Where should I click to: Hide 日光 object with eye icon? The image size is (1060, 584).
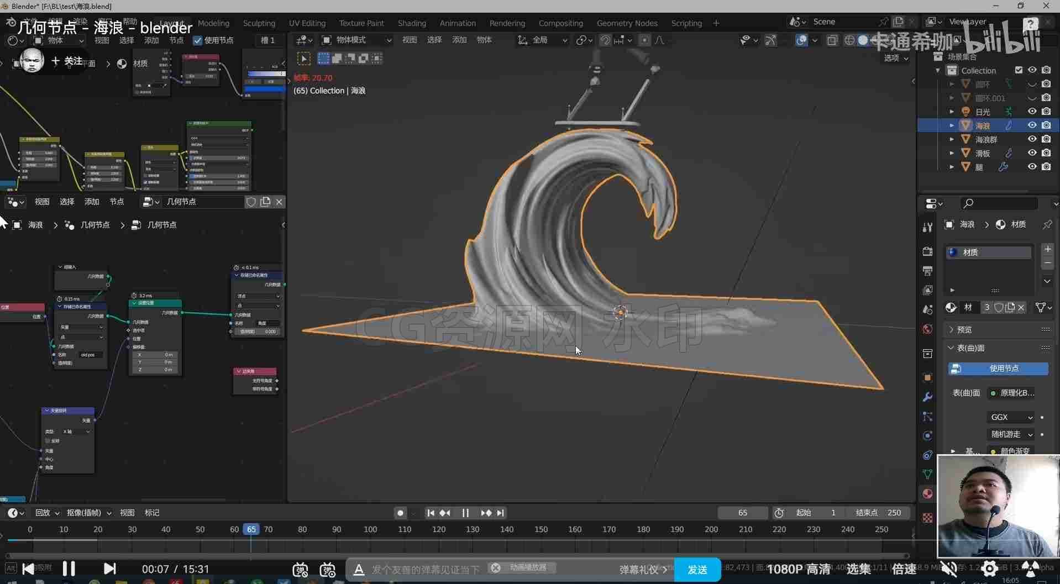click(1032, 112)
